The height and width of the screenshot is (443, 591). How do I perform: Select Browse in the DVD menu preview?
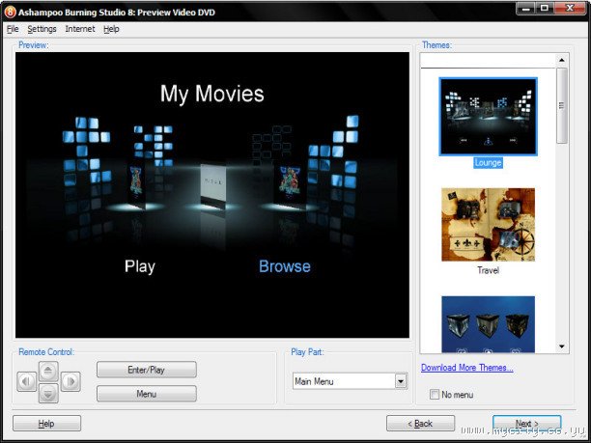tap(285, 266)
